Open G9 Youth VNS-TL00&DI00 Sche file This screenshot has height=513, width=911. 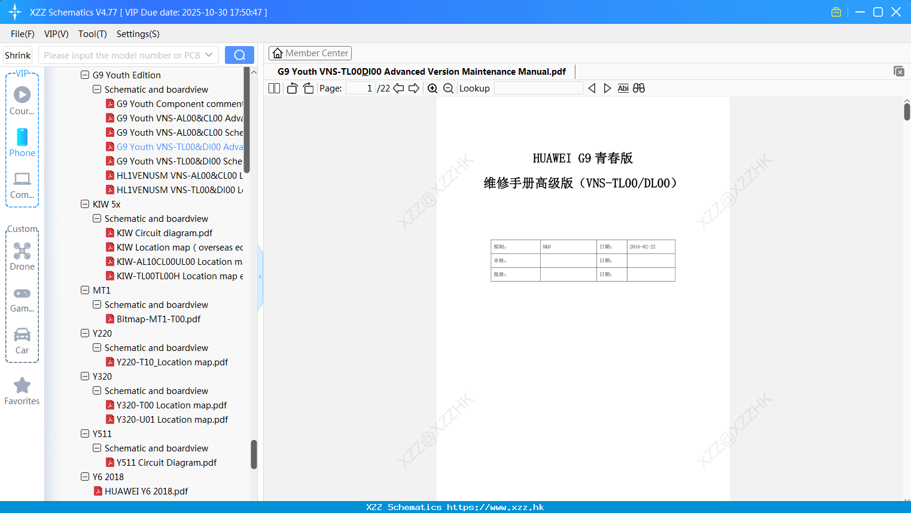coord(174,161)
